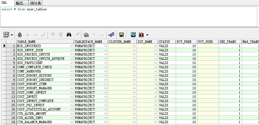Click the plus insert record icon
259x125 pixels.
(27, 35)
